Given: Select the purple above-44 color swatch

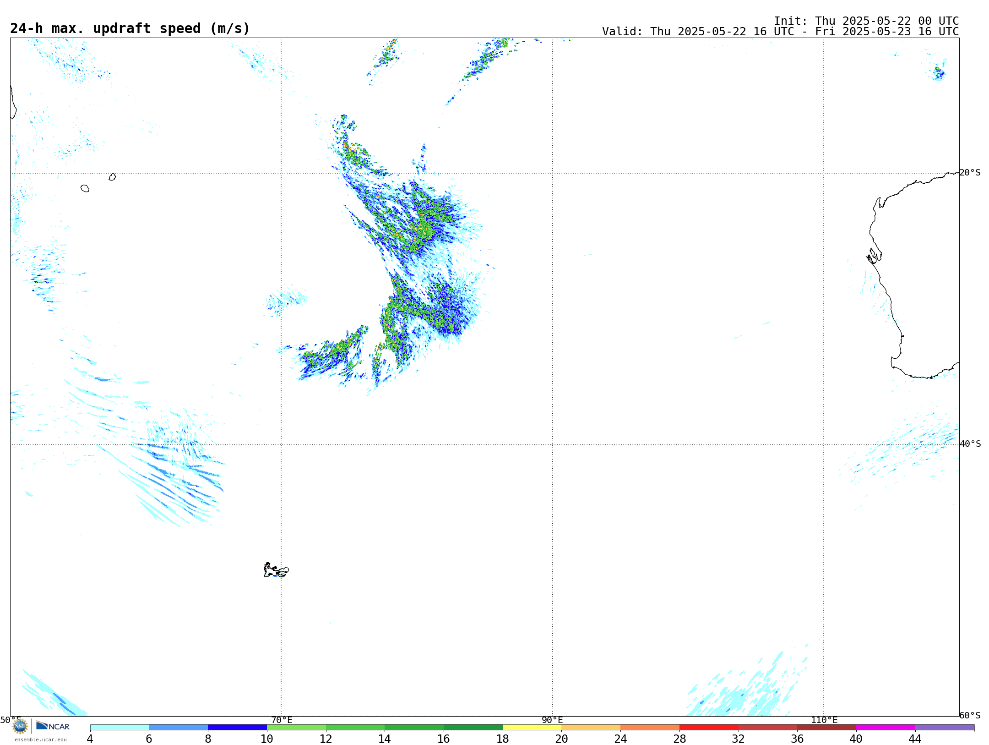Looking at the screenshot, I should tap(945, 728).
